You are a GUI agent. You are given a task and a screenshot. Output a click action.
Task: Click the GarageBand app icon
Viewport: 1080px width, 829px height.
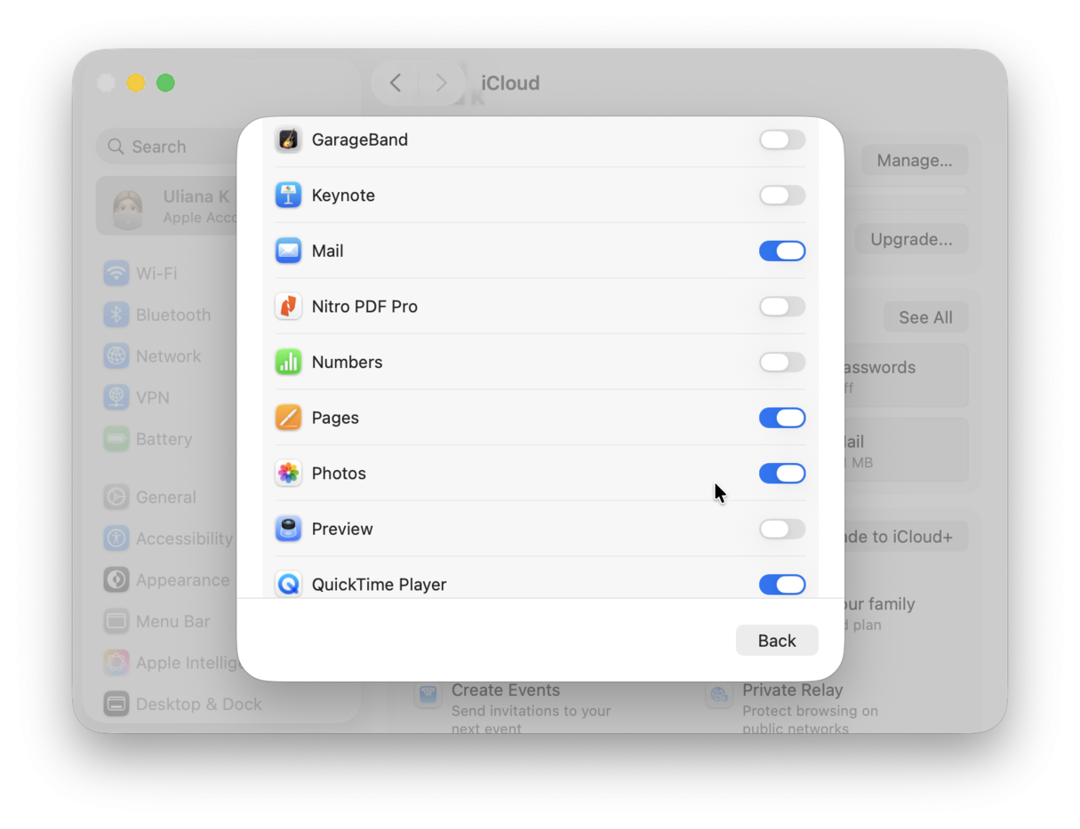point(288,139)
